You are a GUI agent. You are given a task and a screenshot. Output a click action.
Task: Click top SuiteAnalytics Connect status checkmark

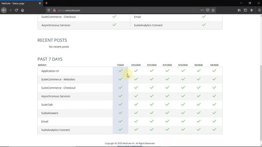tap(204, 25)
